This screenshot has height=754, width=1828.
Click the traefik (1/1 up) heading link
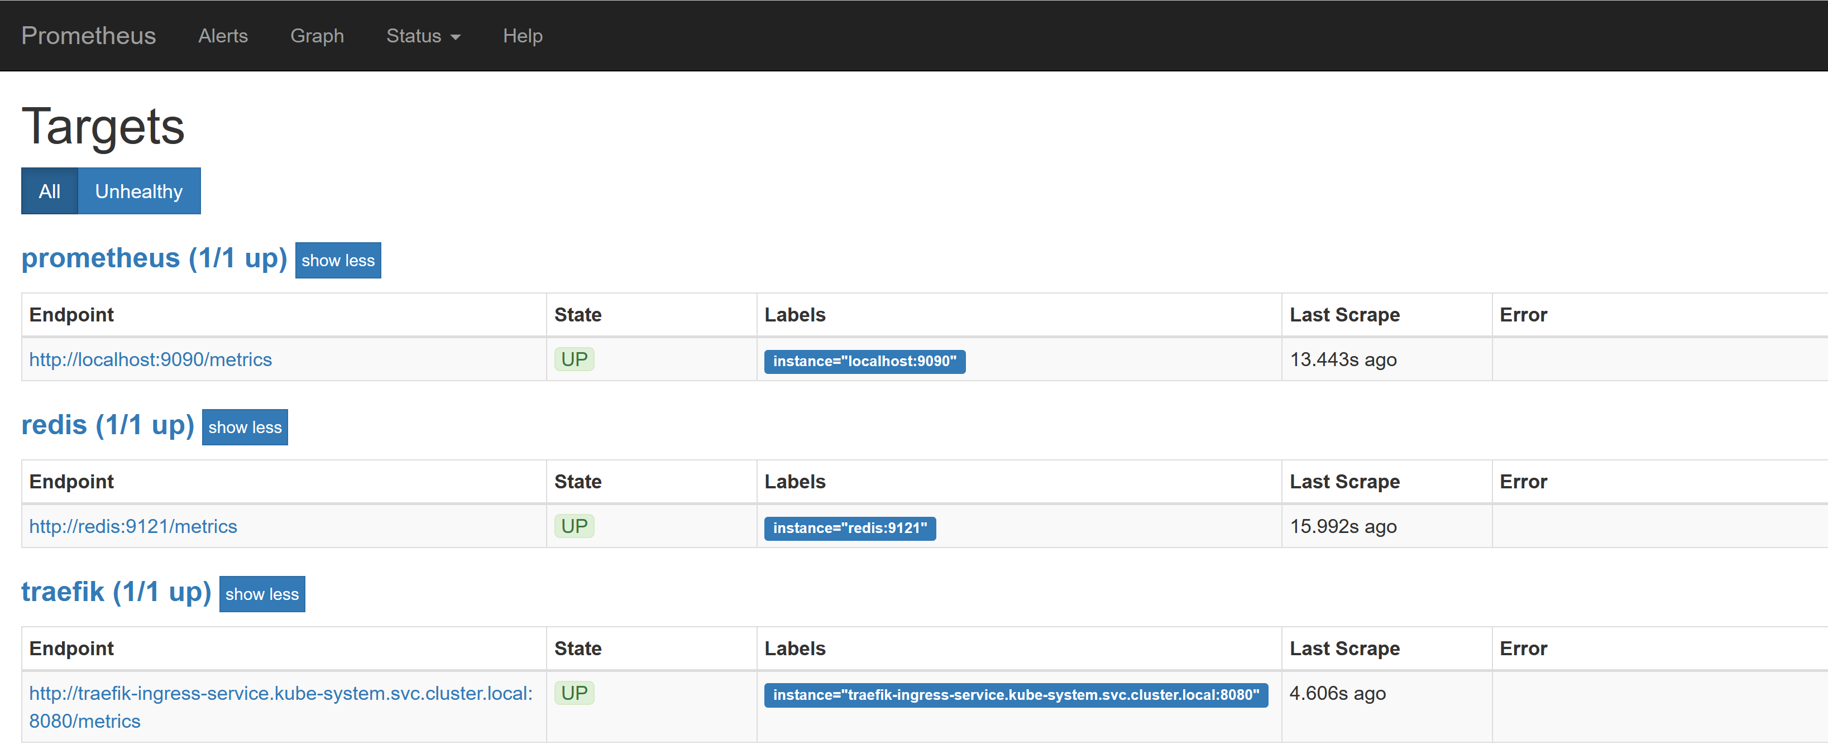pyautogui.click(x=116, y=592)
